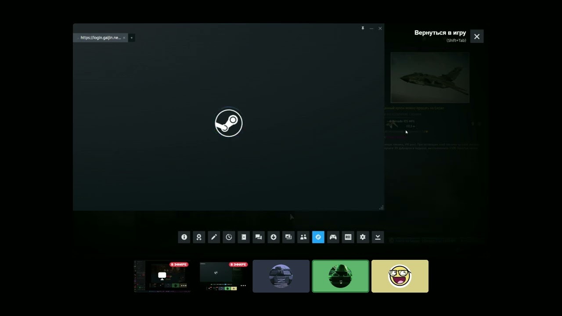Pin the overlay browser window

click(363, 28)
